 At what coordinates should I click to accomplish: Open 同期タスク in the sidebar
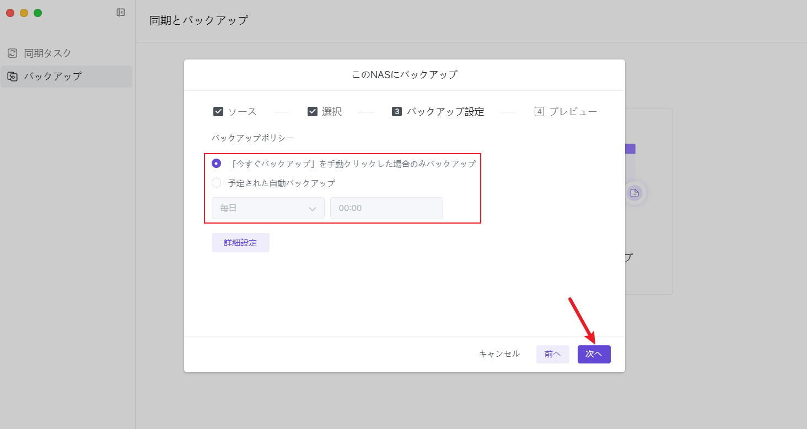coord(47,53)
